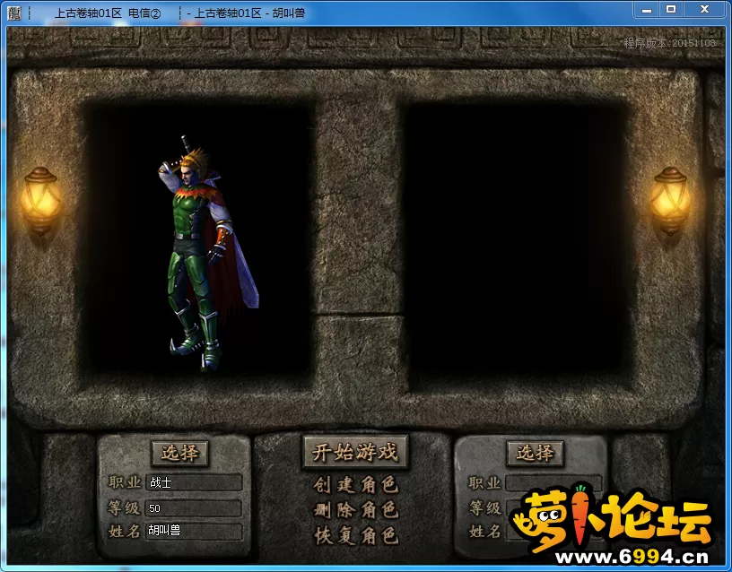Click the right 选择 button
Screen dimensions: 732x572
(x=535, y=453)
